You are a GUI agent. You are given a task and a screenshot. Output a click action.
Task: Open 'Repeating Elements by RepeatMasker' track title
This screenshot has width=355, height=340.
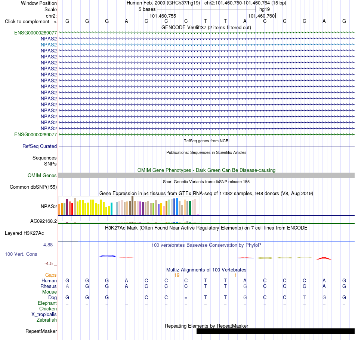(207, 326)
